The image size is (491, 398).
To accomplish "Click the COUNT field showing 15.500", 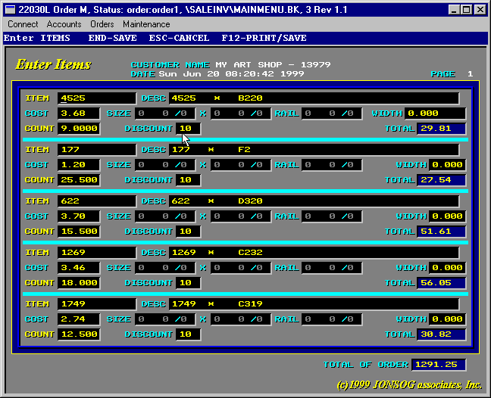I will click(79, 232).
